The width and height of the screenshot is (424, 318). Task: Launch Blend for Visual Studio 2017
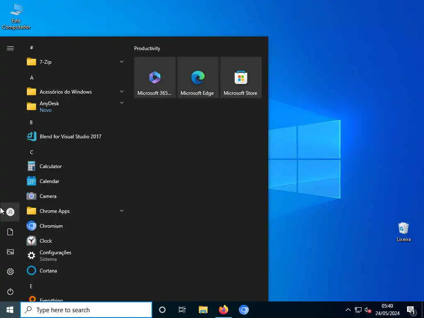point(76,137)
